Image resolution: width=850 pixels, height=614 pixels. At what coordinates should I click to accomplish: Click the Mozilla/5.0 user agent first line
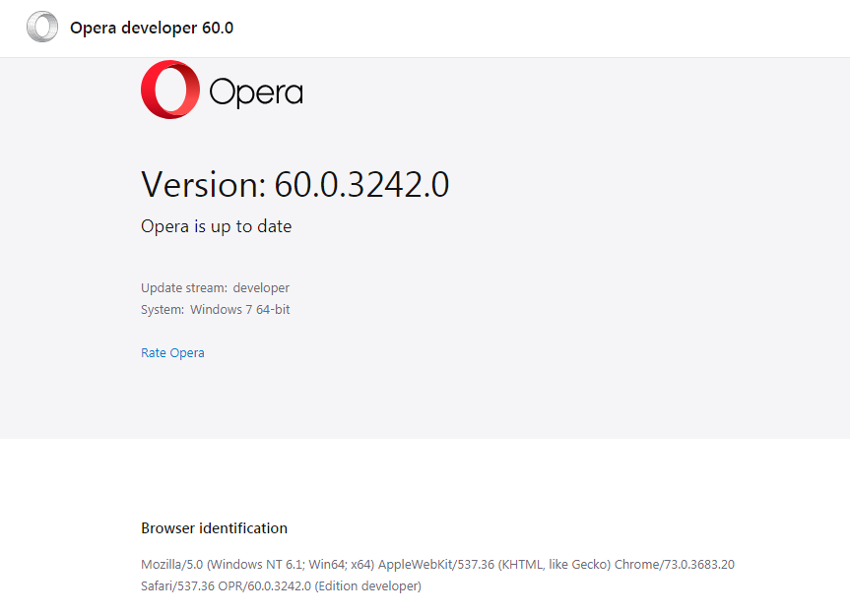tap(437, 565)
